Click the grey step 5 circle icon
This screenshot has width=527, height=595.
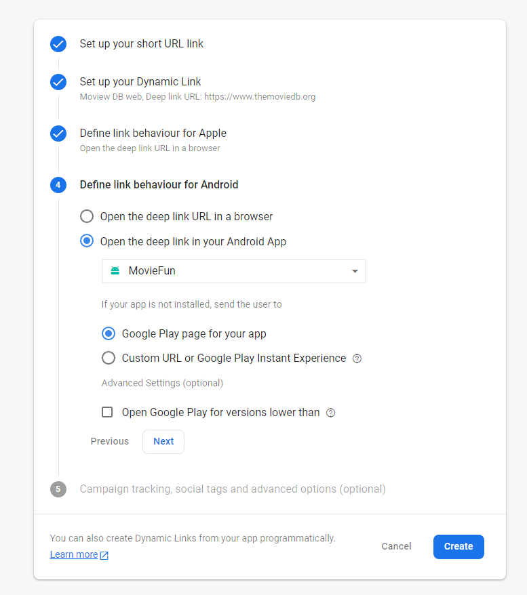click(x=58, y=489)
